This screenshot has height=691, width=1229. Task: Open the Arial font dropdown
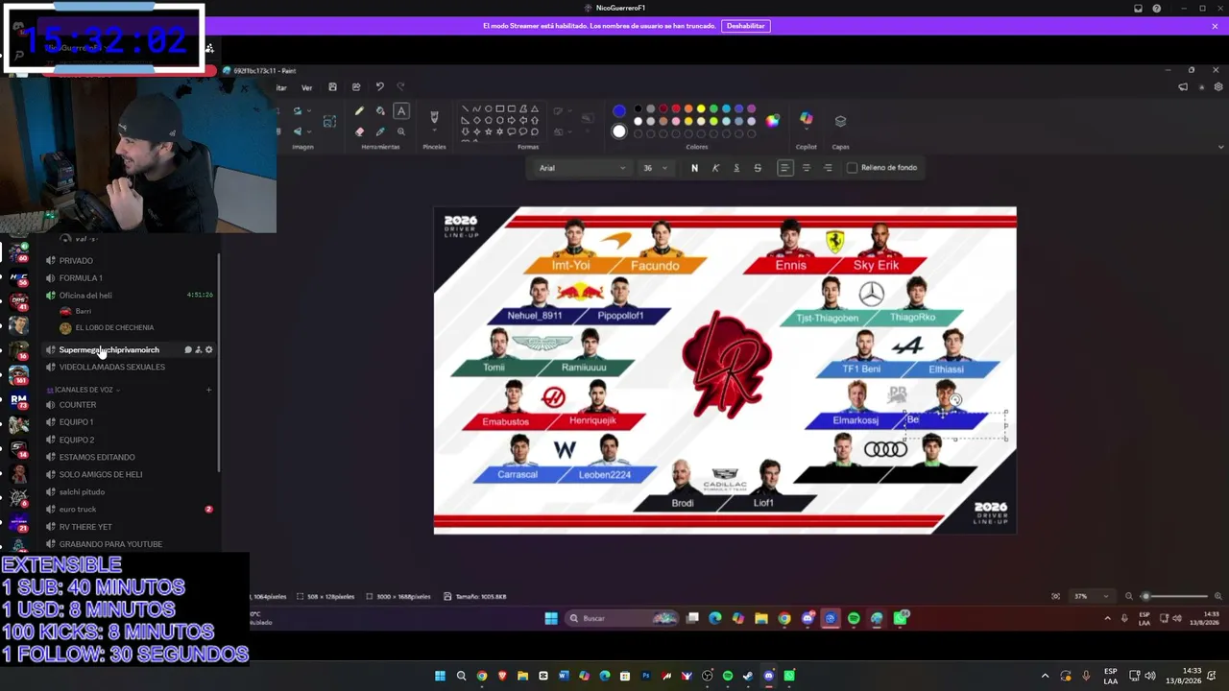pos(582,168)
